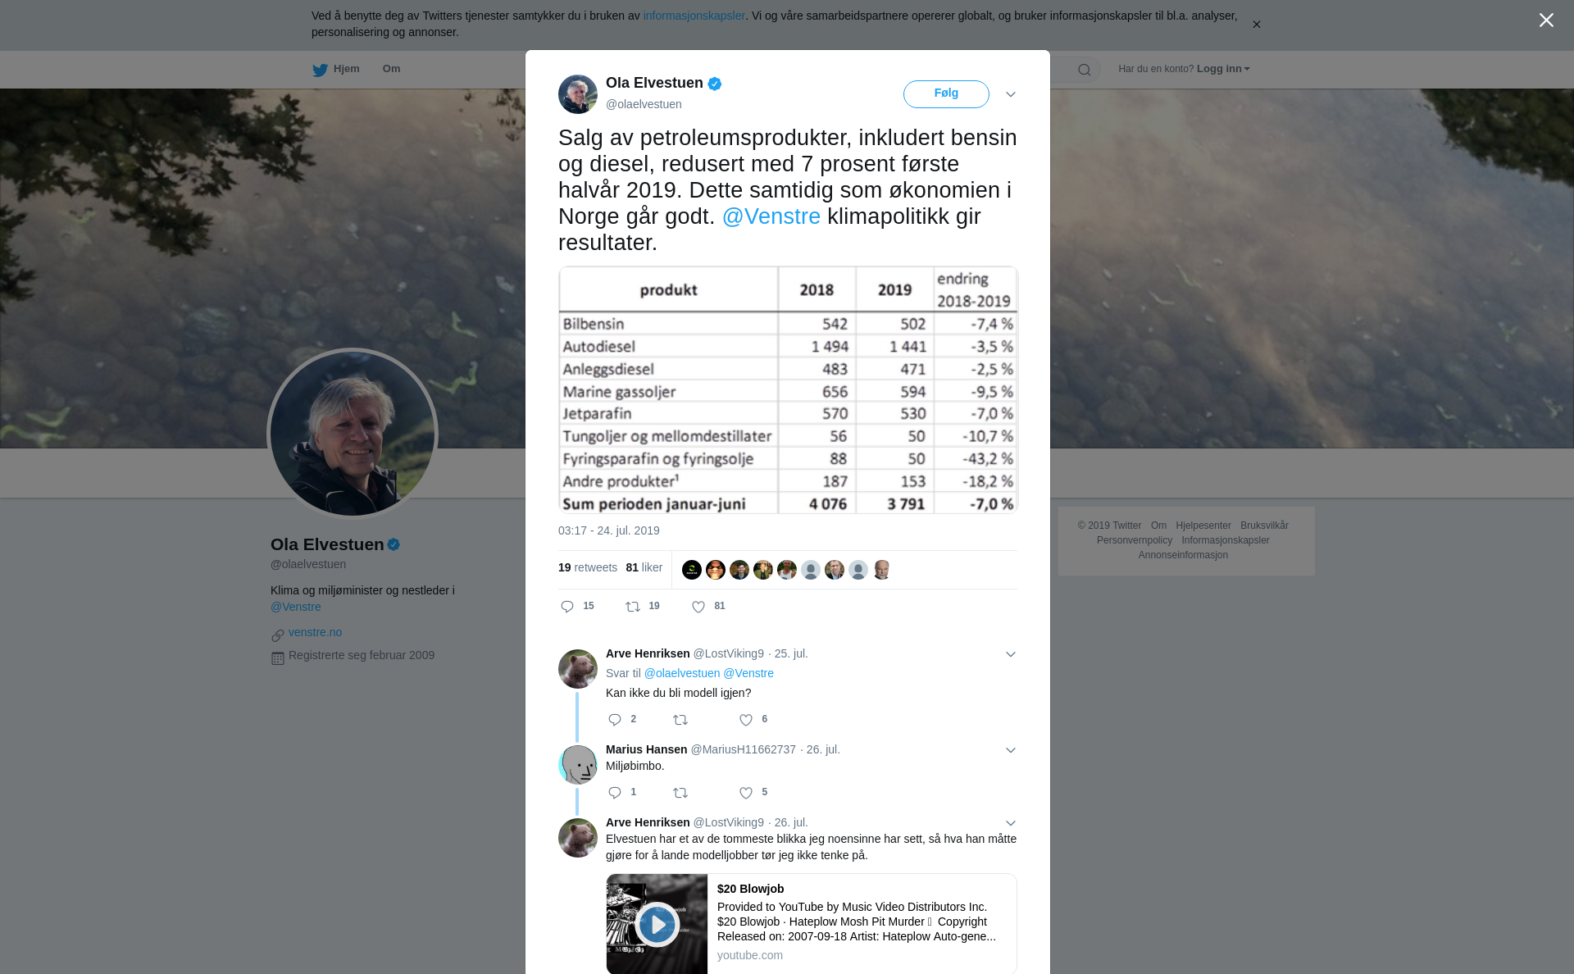The image size is (1574, 974).
Task: Click the search magnifier icon
Action: (1085, 70)
